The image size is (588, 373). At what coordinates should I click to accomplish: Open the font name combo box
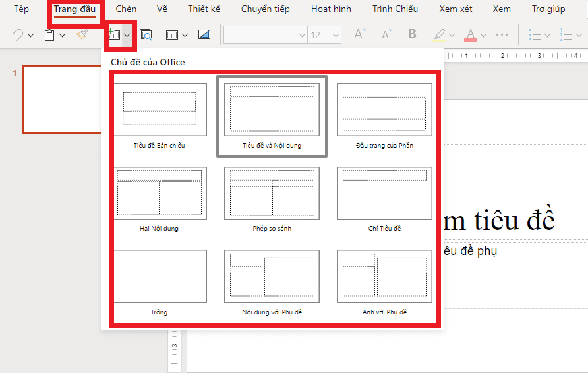266,35
